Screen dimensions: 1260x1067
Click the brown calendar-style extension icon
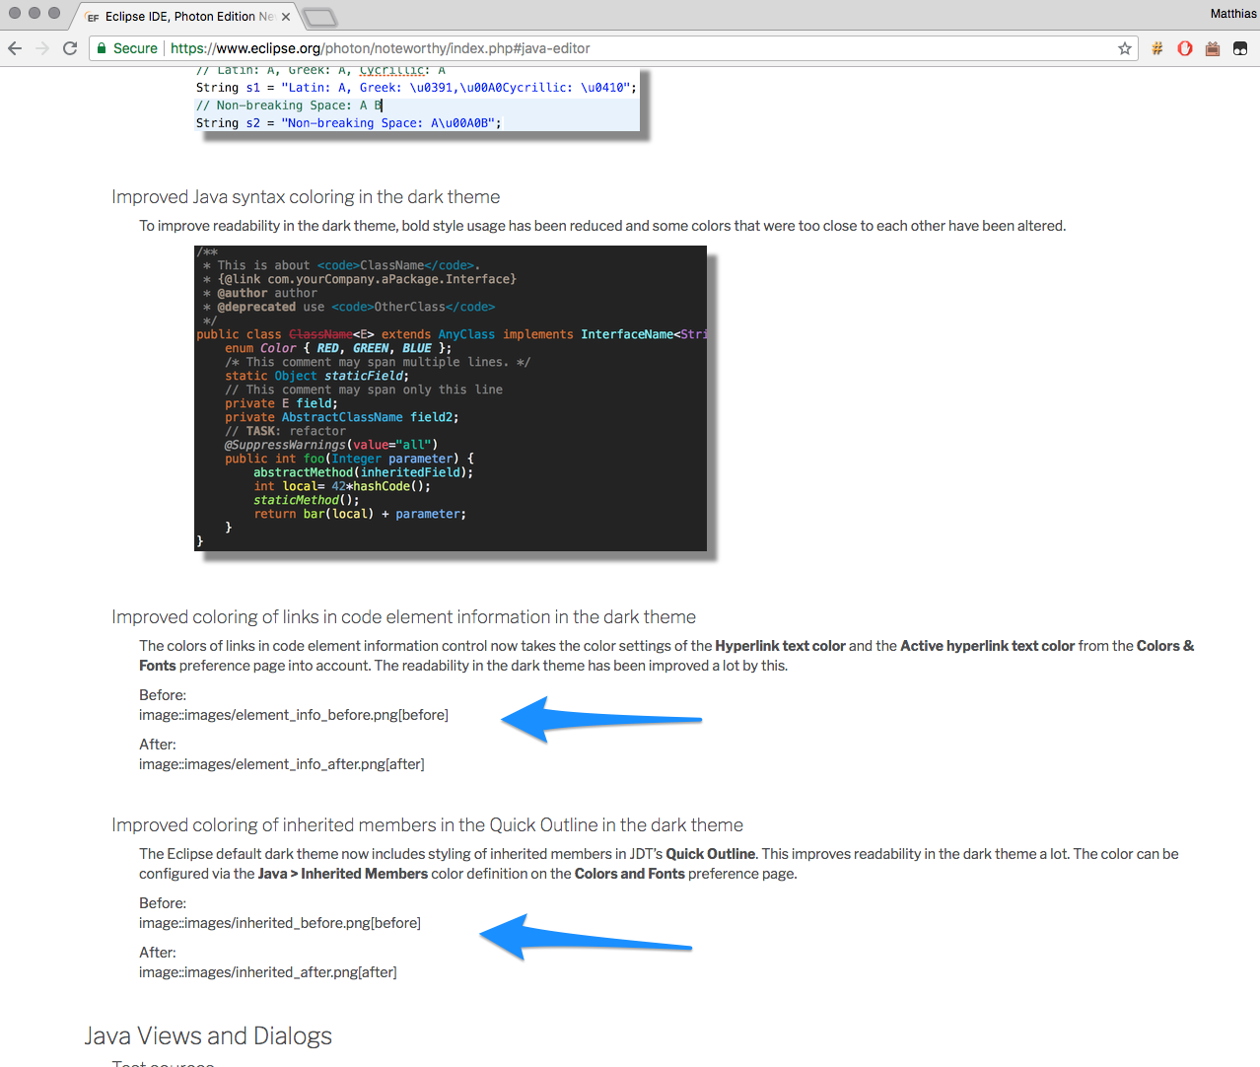tap(1213, 48)
